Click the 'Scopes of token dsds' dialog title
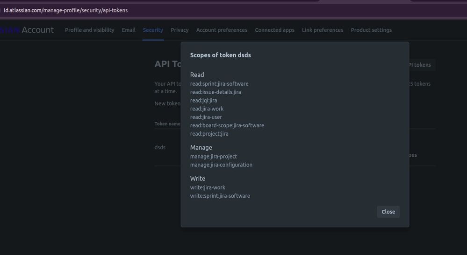This screenshot has width=467, height=255. coord(220,55)
